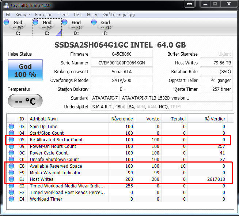
Task: Click status orb for Power Cycle Count
Action: (x=11, y=153)
